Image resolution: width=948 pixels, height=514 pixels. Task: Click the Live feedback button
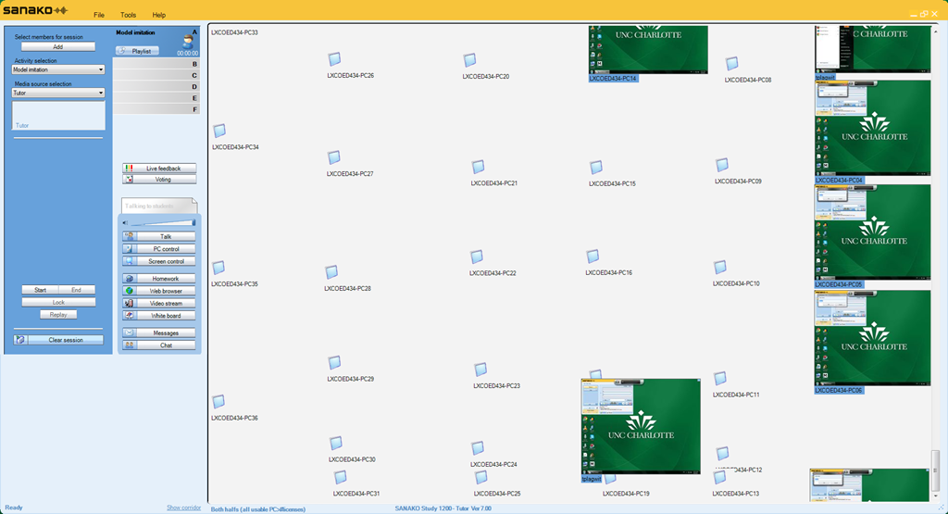pyautogui.click(x=159, y=169)
